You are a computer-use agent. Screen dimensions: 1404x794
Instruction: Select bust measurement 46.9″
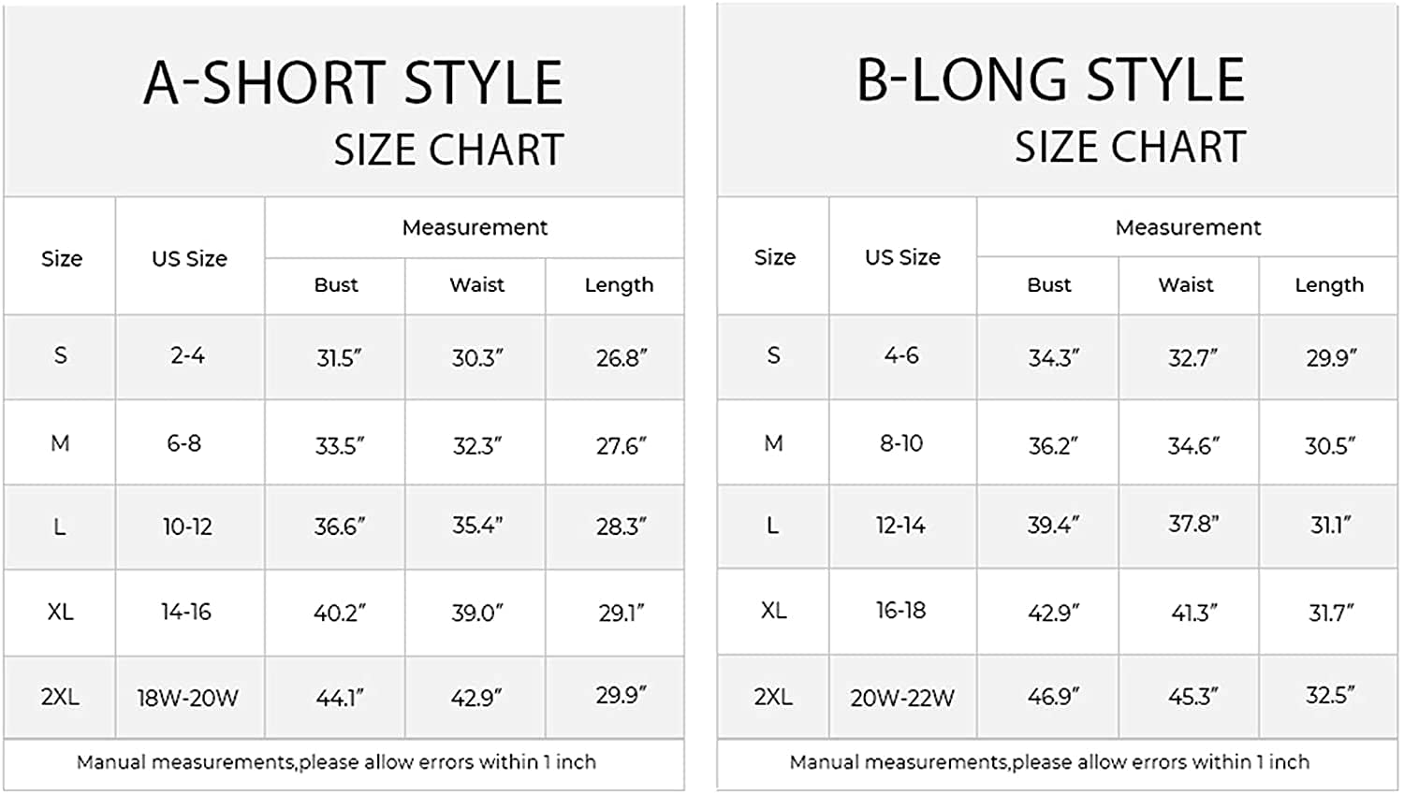click(1054, 697)
